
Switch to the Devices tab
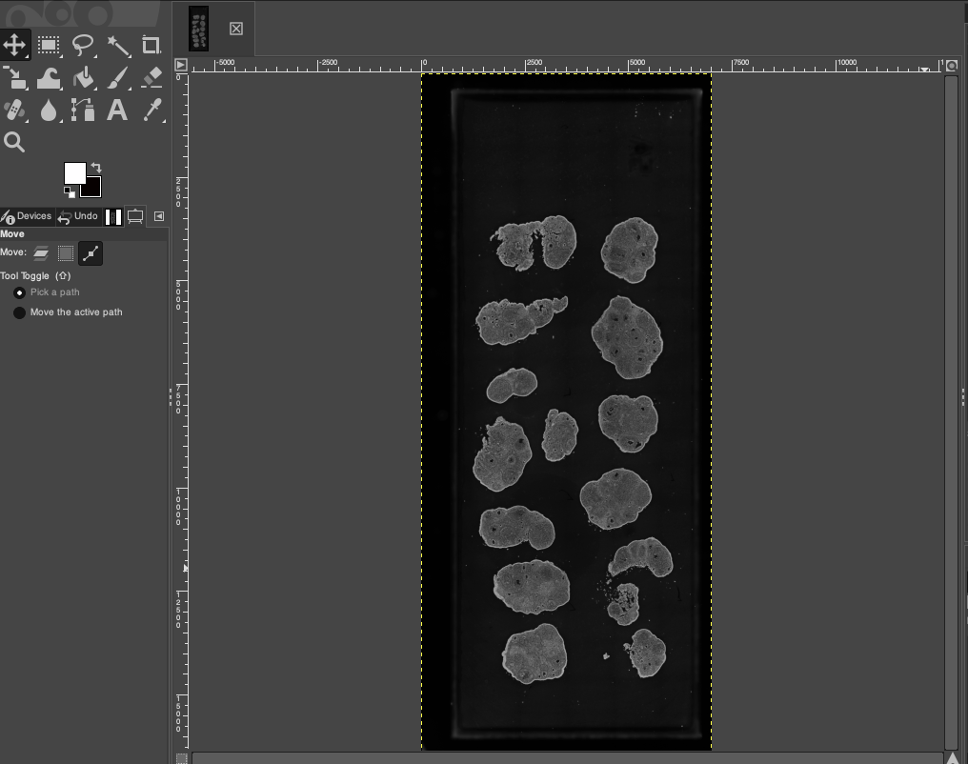tap(28, 216)
